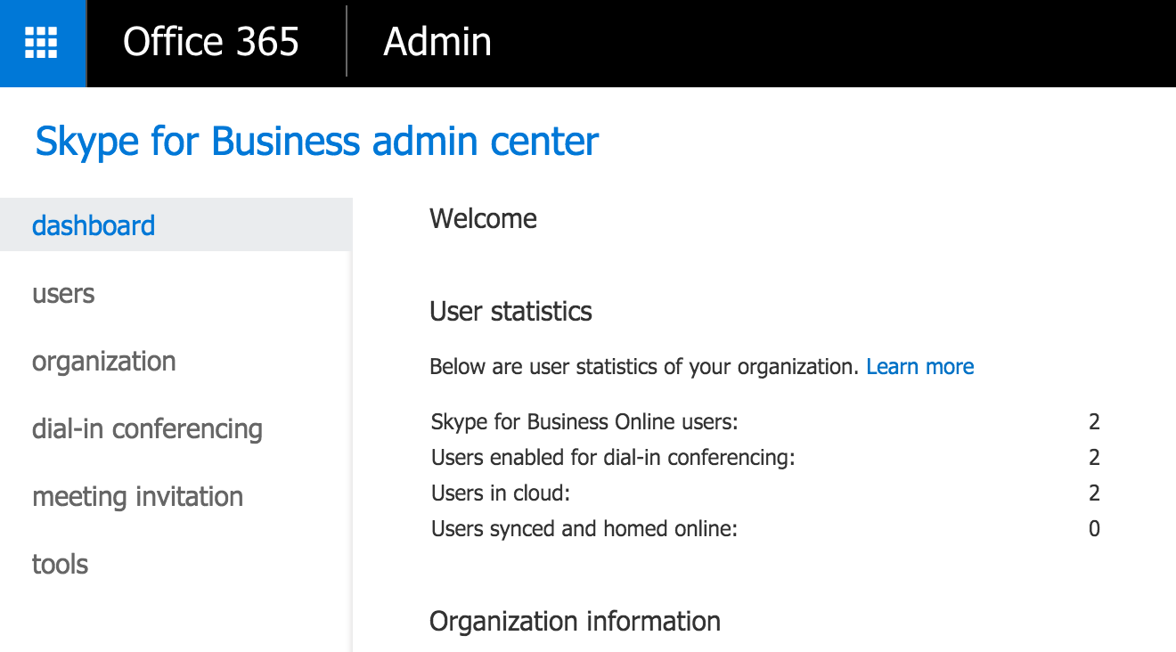Open the tools page in the sidebar
This screenshot has height=652, width=1176.
pyautogui.click(x=61, y=565)
